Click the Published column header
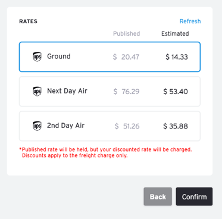 click(126, 33)
